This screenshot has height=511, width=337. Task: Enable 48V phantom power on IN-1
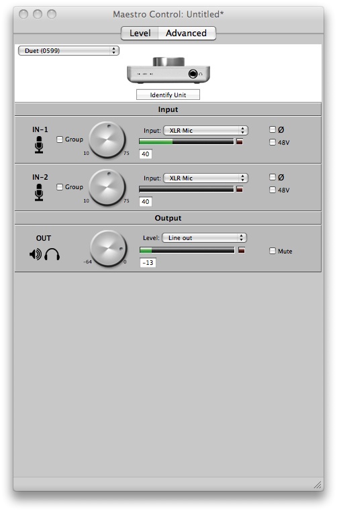point(273,142)
